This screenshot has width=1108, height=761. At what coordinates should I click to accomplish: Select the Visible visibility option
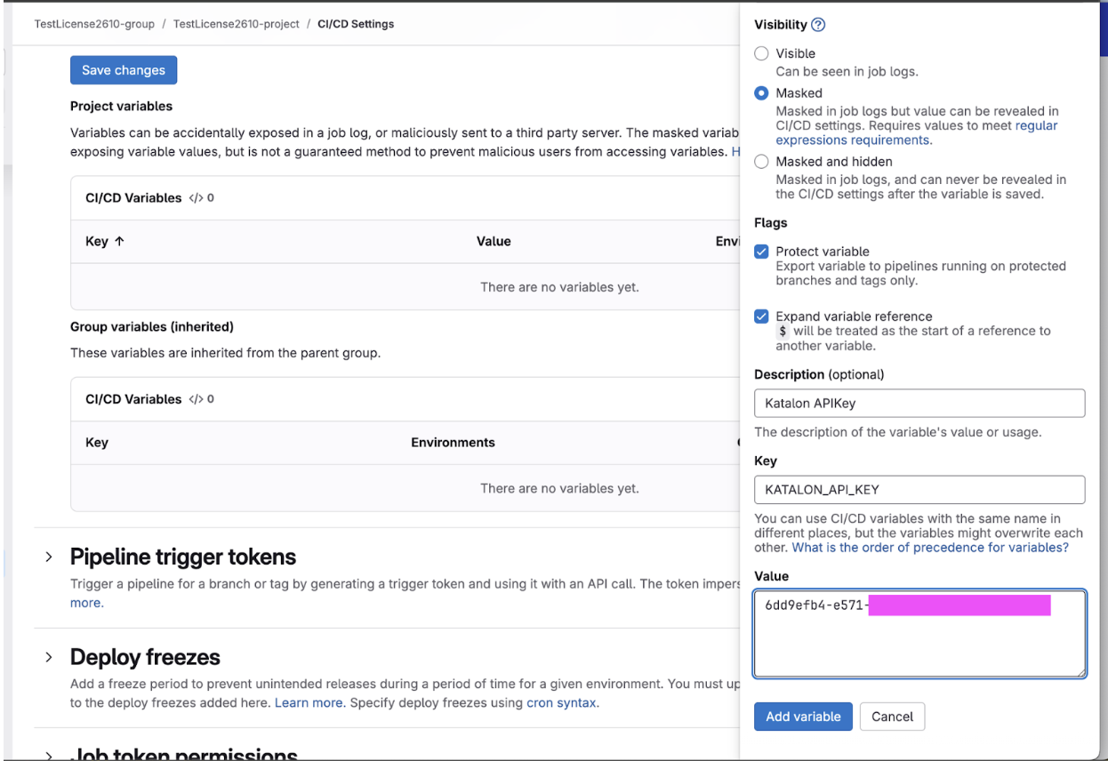(761, 53)
